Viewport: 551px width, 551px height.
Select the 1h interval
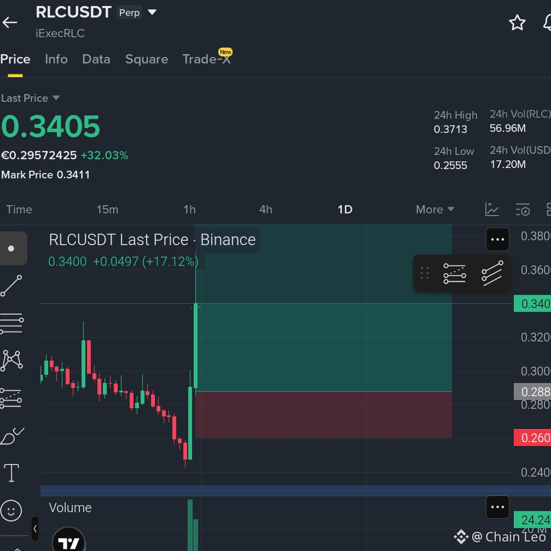point(189,210)
